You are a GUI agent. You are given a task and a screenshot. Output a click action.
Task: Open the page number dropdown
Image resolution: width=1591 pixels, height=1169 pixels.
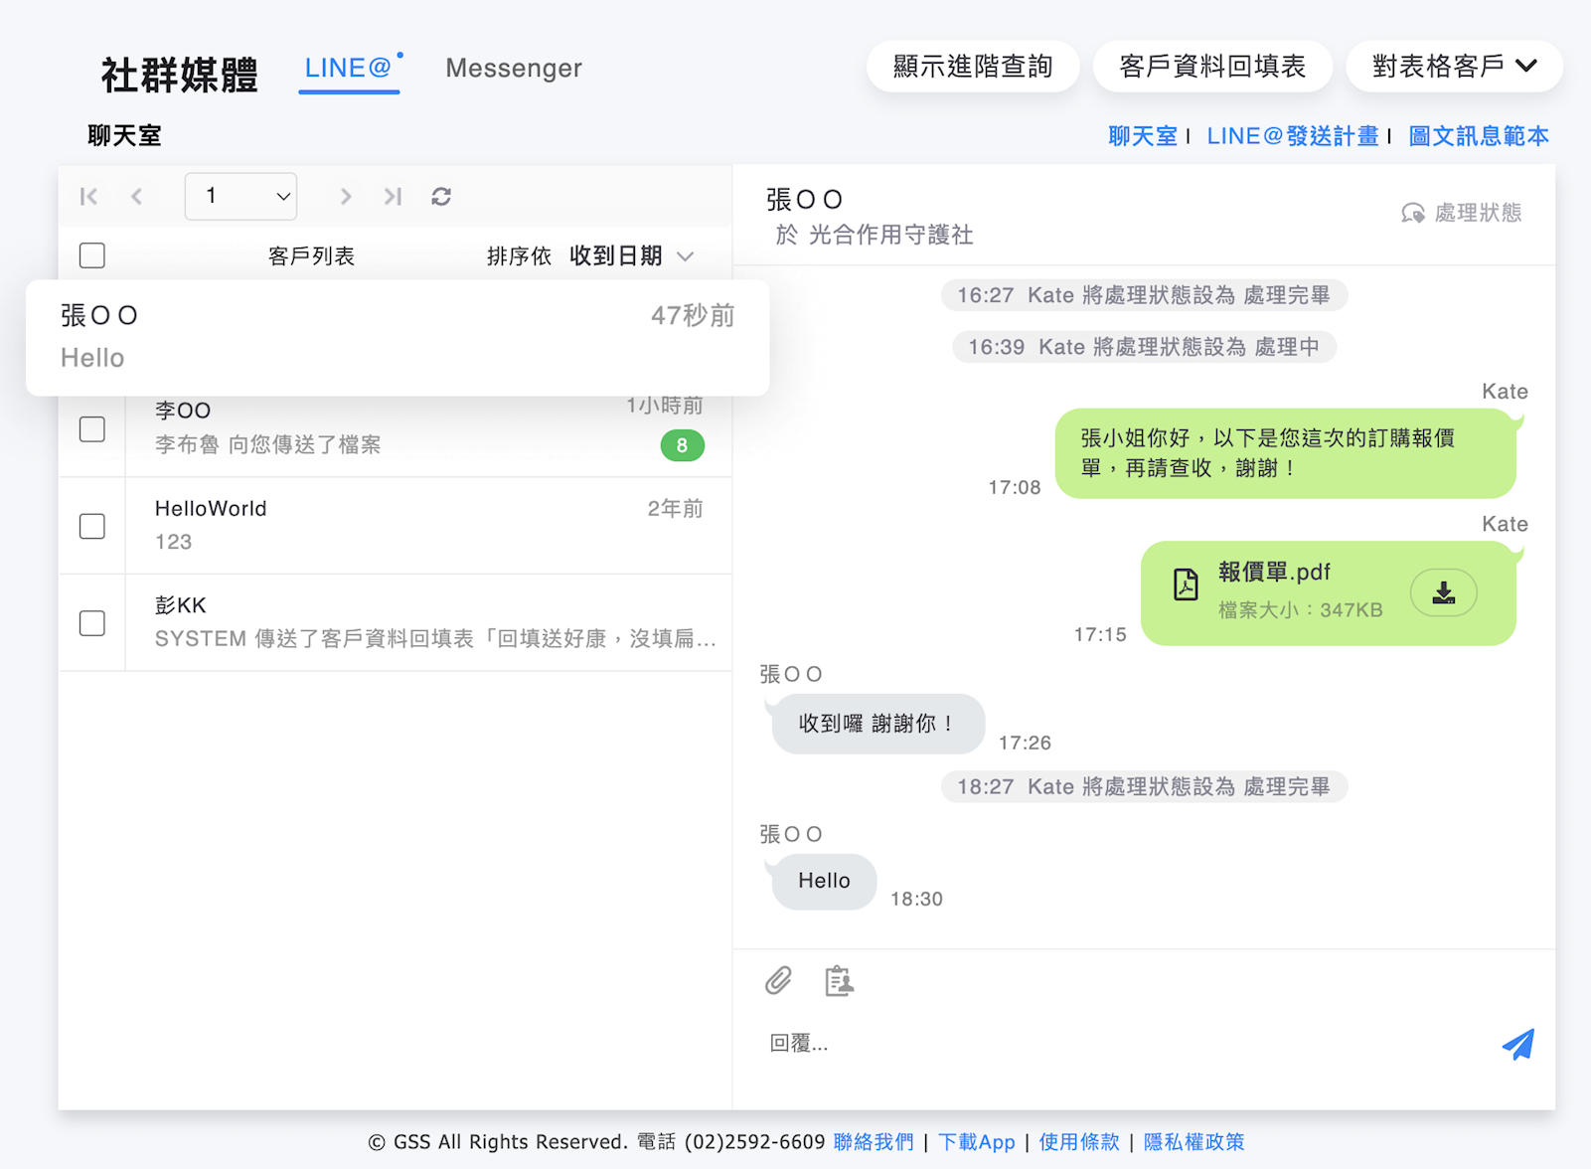pos(240,197)
